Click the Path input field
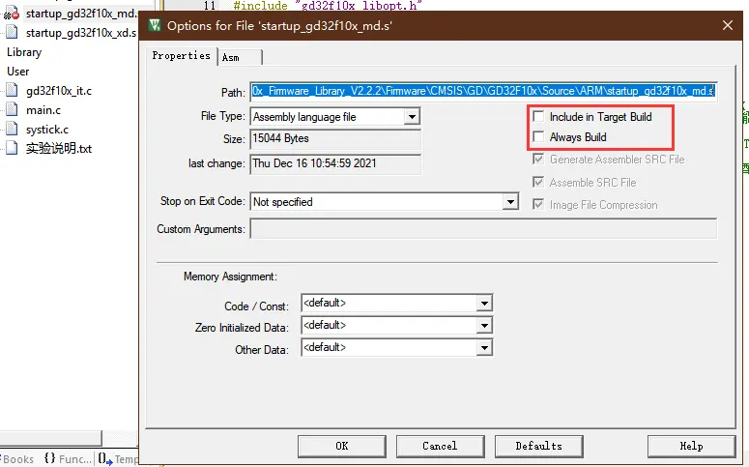Screen dimensions: 749x467 click(483, 91)
